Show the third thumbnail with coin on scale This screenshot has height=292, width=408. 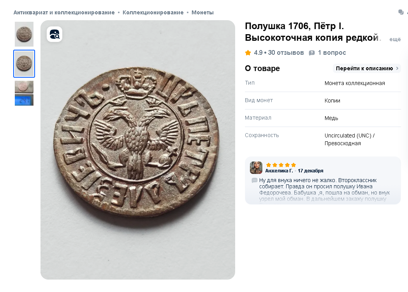24,93
